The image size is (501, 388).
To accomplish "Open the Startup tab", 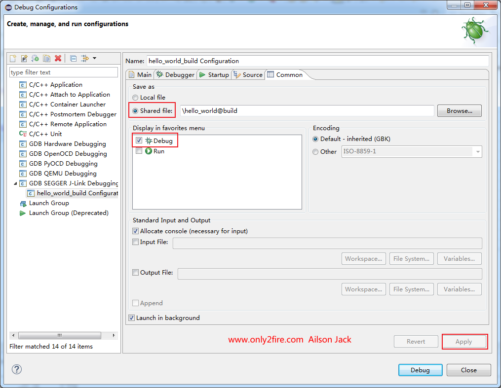I will 214,74.
